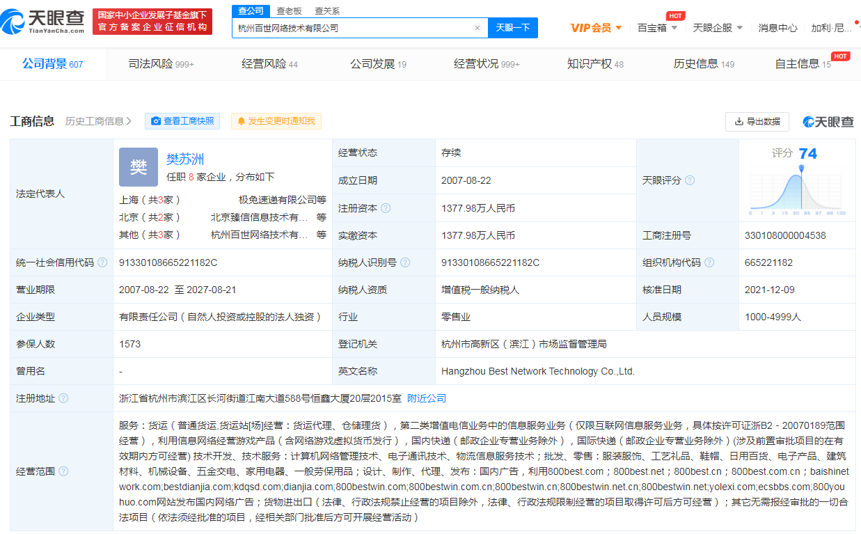
Task: Expand the 天眼企服 dropdown menu
Action: (718, 28)
